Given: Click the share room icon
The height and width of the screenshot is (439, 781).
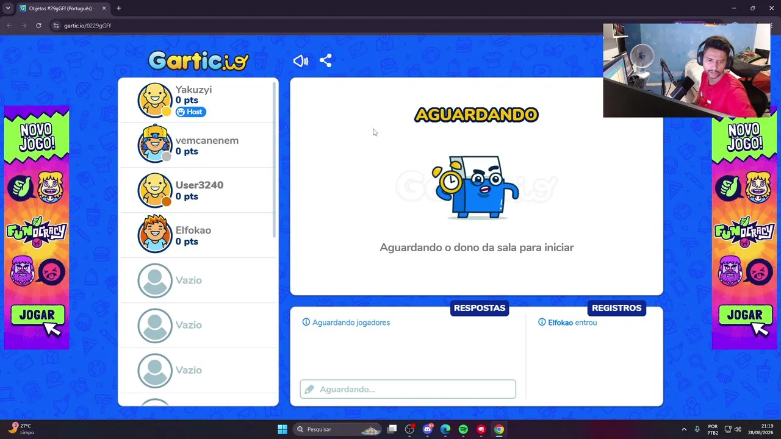Looking at the screenshot, I should (x=325, y=61).
